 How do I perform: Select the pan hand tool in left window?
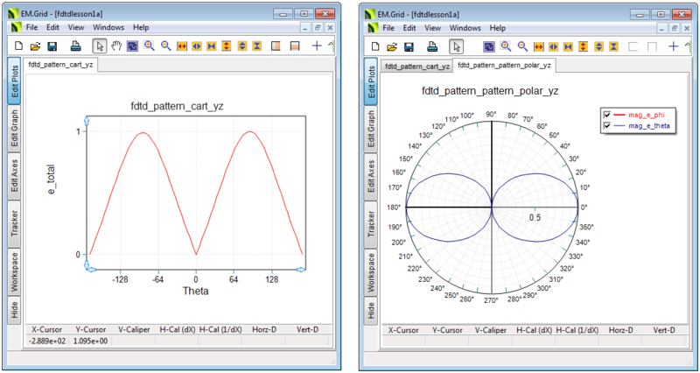click(115, 46)
